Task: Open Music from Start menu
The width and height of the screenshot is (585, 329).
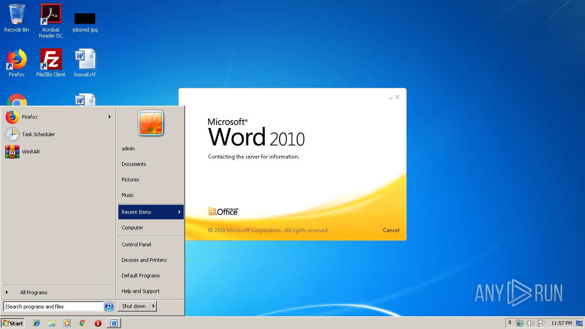Action: [151, 195]
